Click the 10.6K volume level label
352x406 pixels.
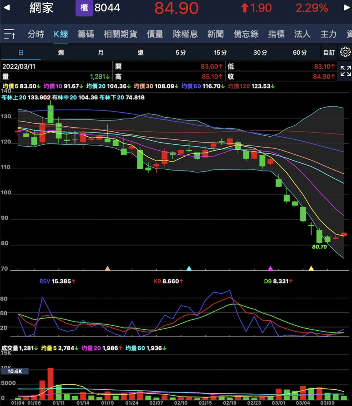(14, 371)
